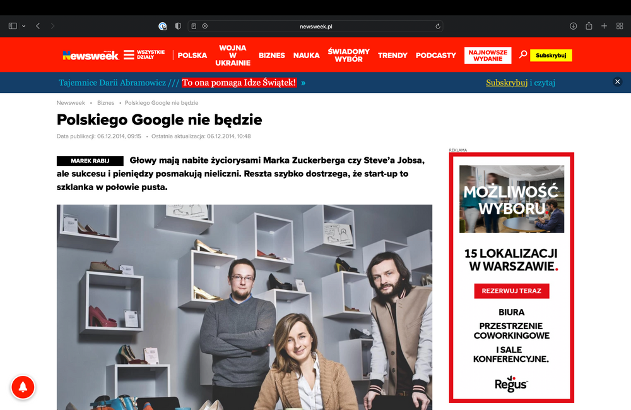The image size is (631, 410).
Task: Dismiss the blue promo banner
Action: pos(617,81)
